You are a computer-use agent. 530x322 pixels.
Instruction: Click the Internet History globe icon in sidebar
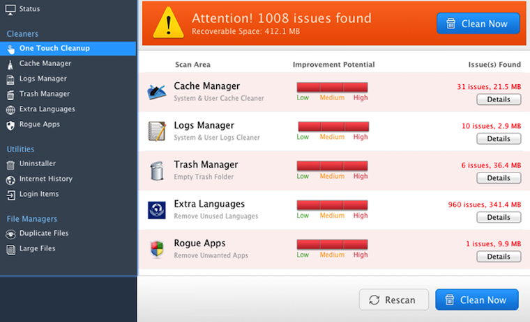(x=10, y=179)
